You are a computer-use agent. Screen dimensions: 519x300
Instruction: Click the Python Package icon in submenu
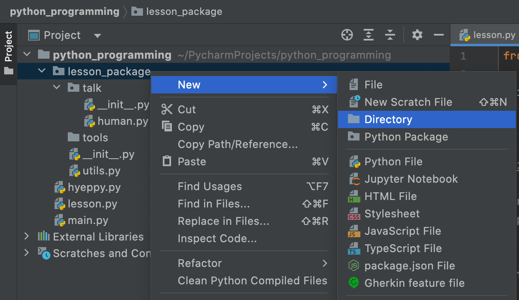coord(354,136)
